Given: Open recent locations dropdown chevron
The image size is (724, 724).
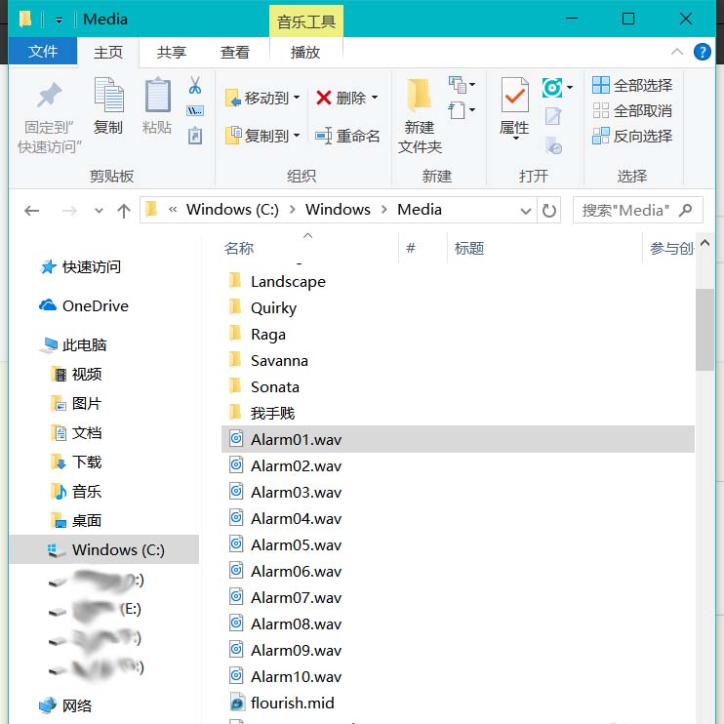Looking at the screenshot, I should click(x=99, y=211).
